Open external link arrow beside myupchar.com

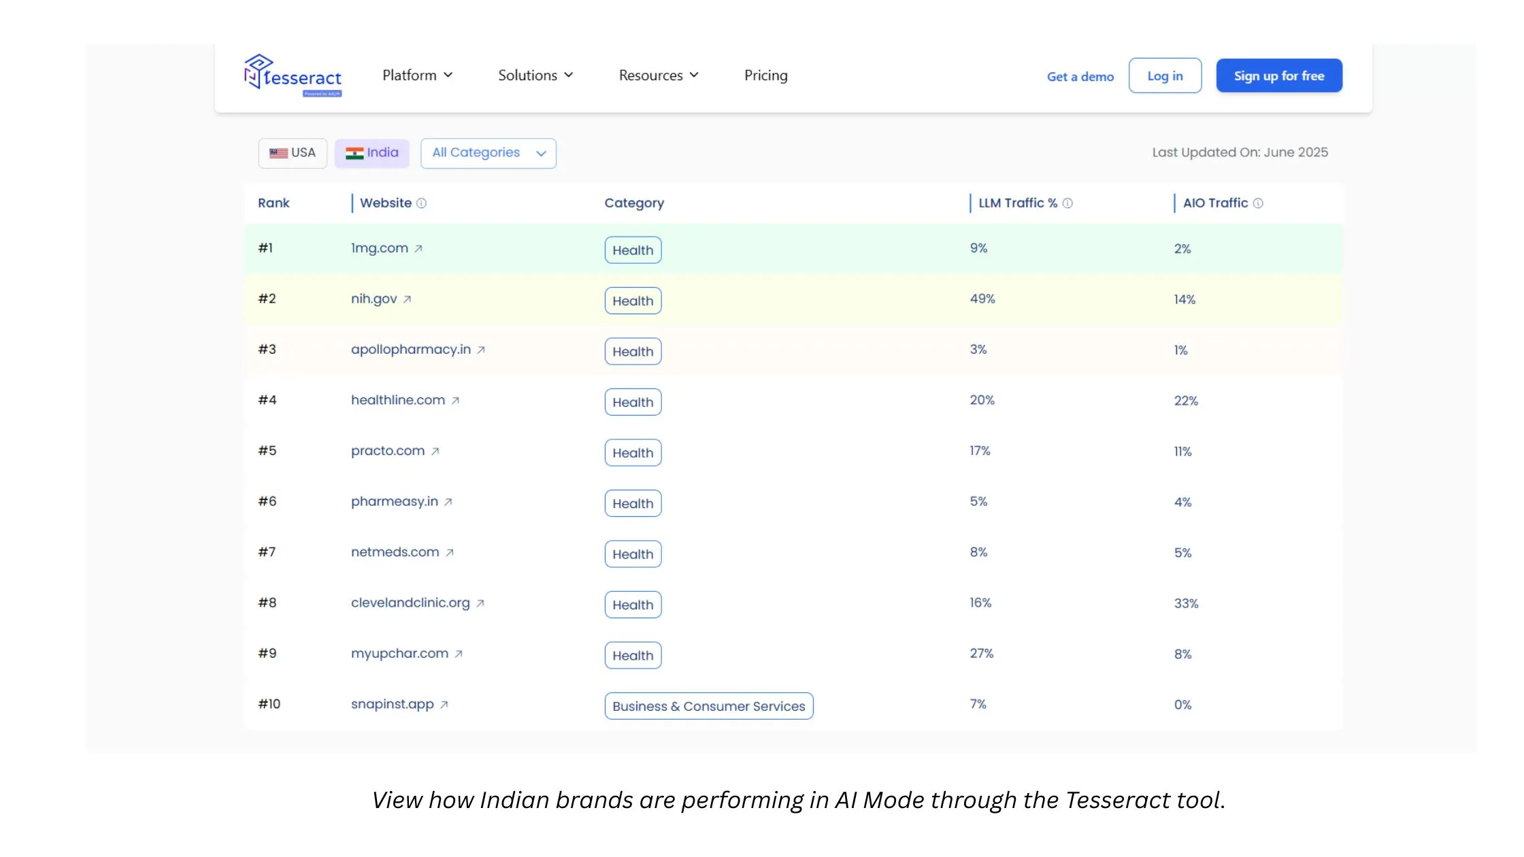point(458,654)
